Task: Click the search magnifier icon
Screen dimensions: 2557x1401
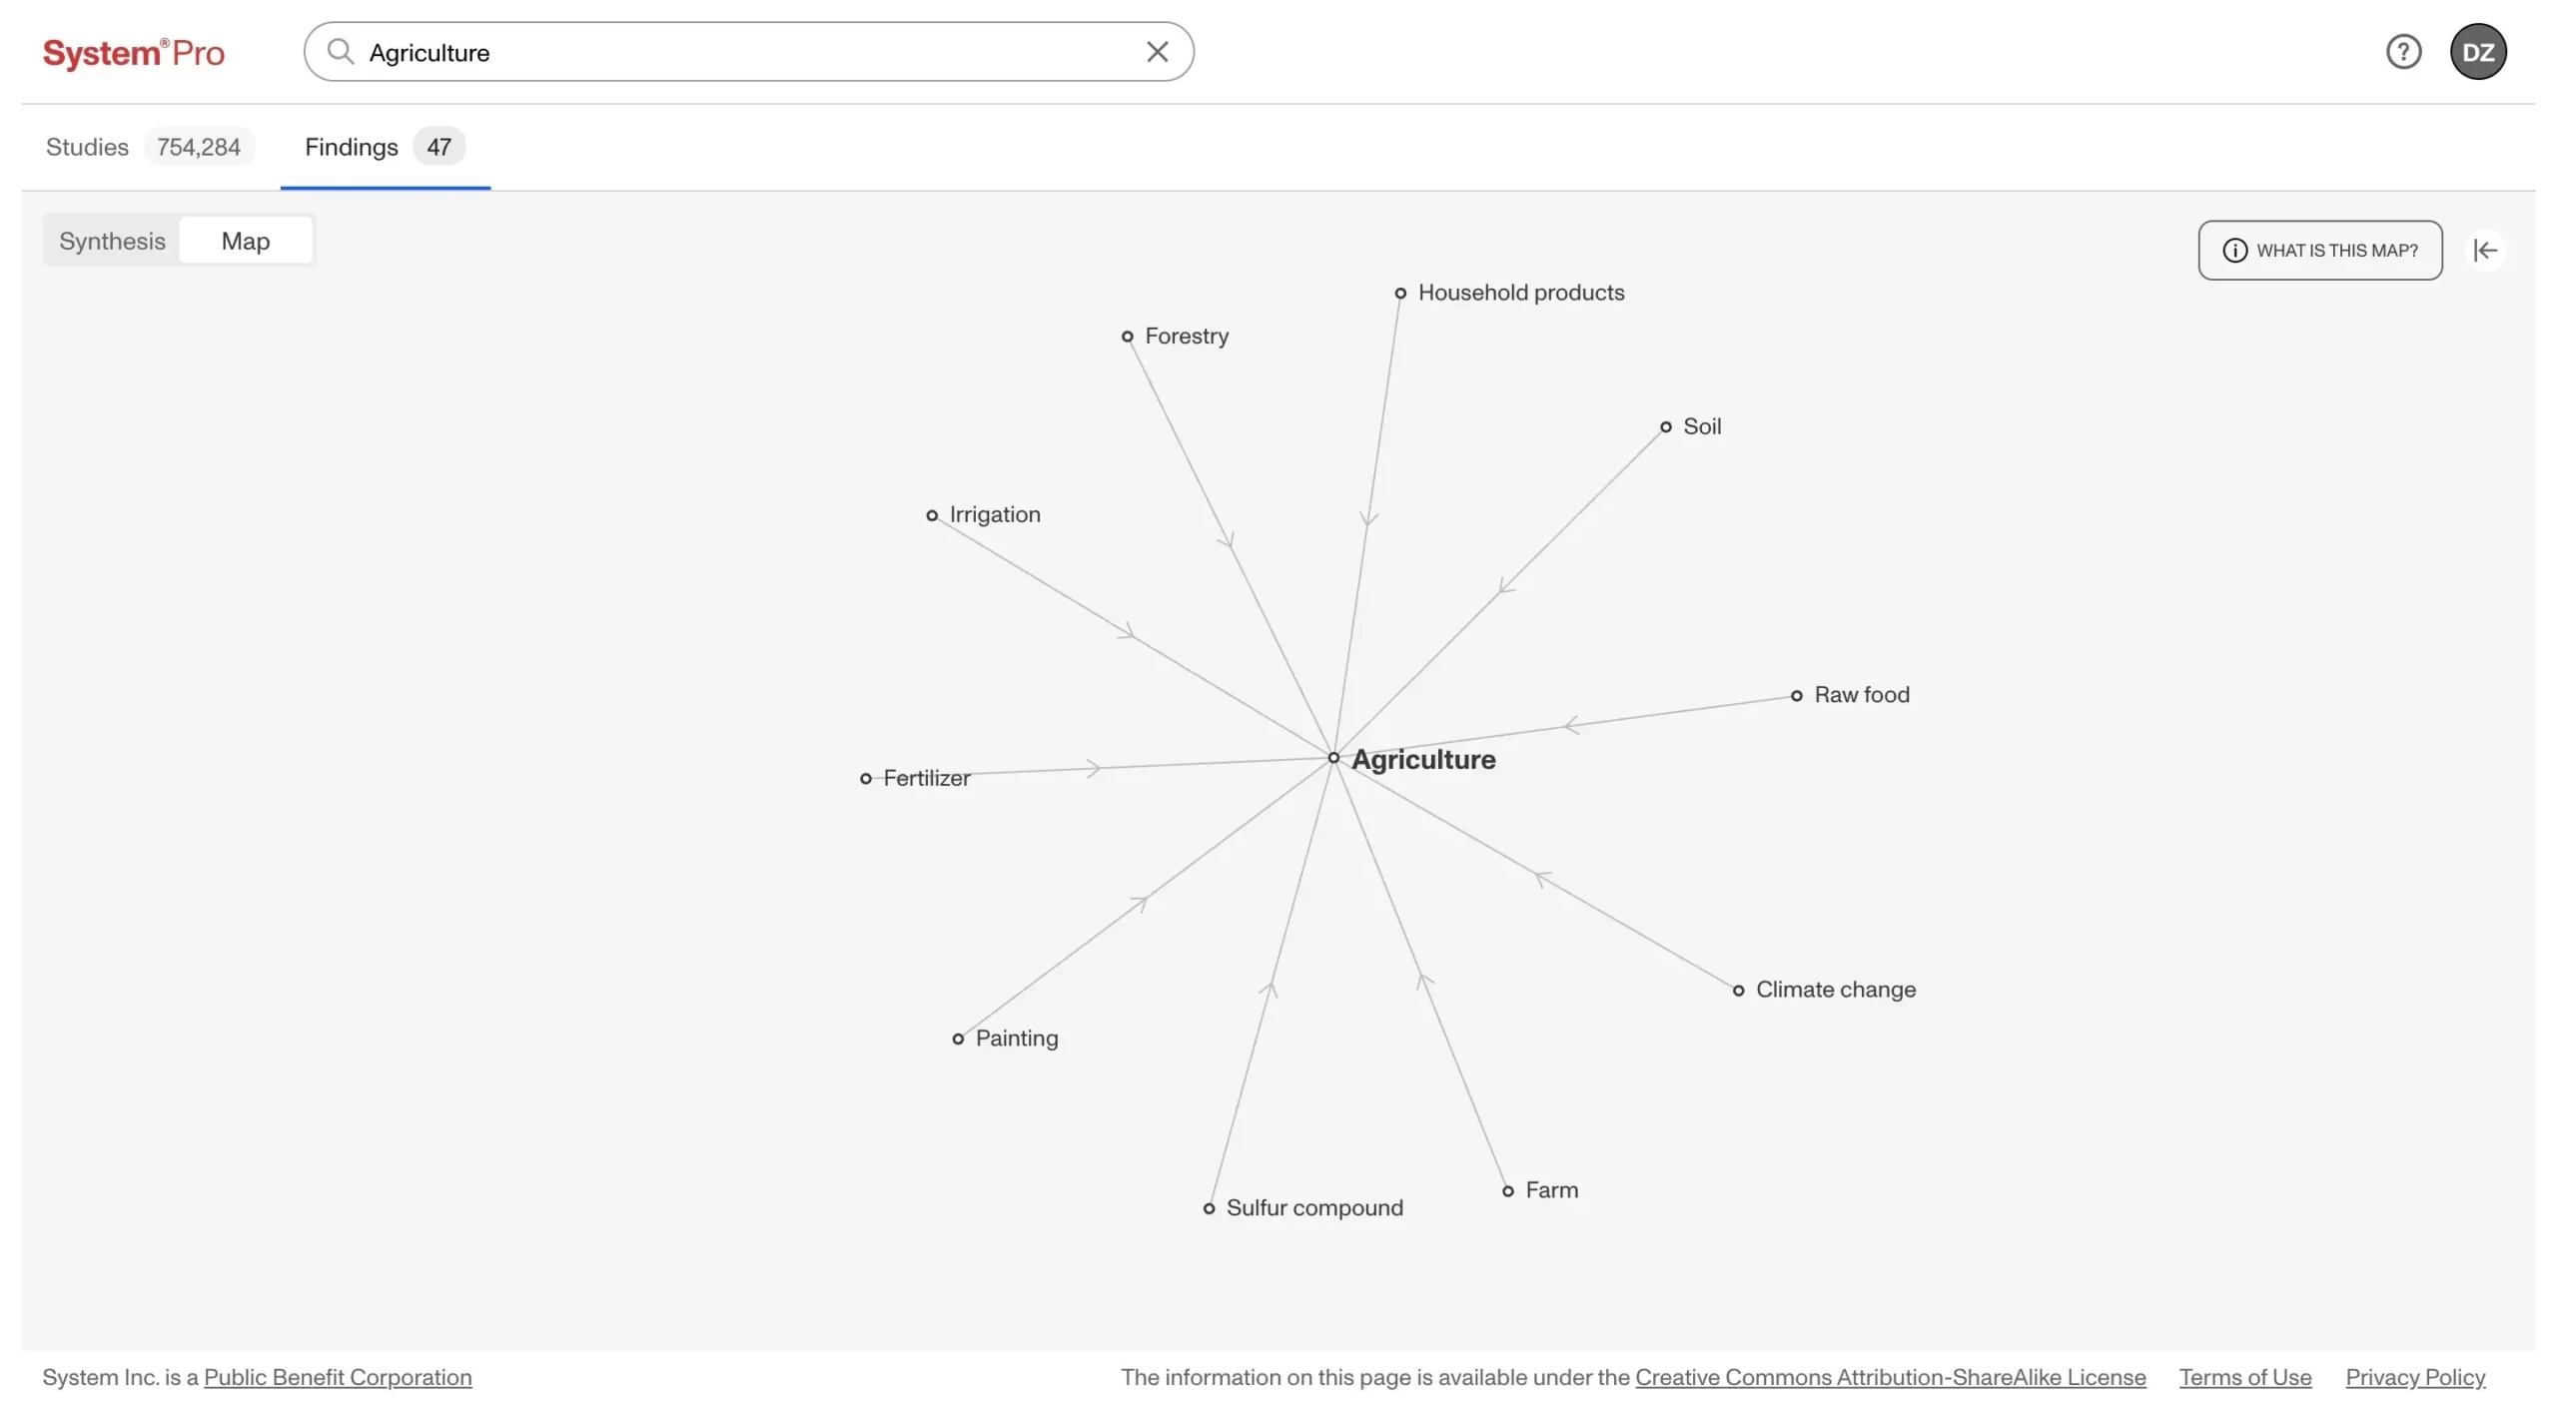Action: click(341, 53)
